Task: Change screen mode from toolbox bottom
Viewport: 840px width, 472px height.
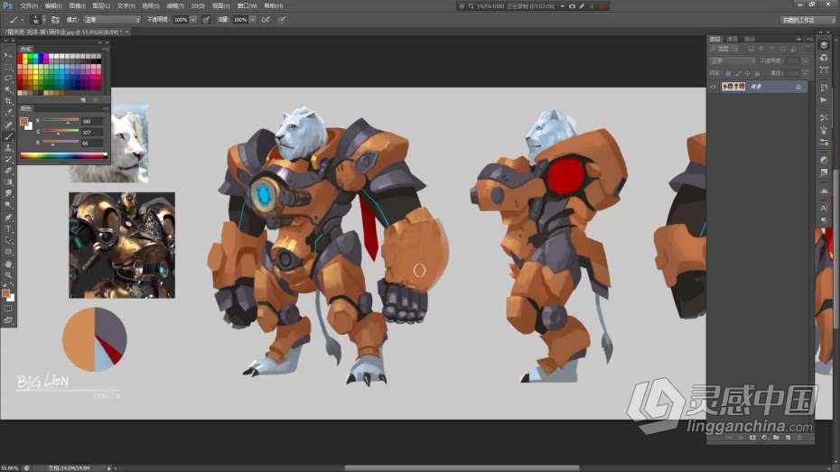Action: [7, 320]
